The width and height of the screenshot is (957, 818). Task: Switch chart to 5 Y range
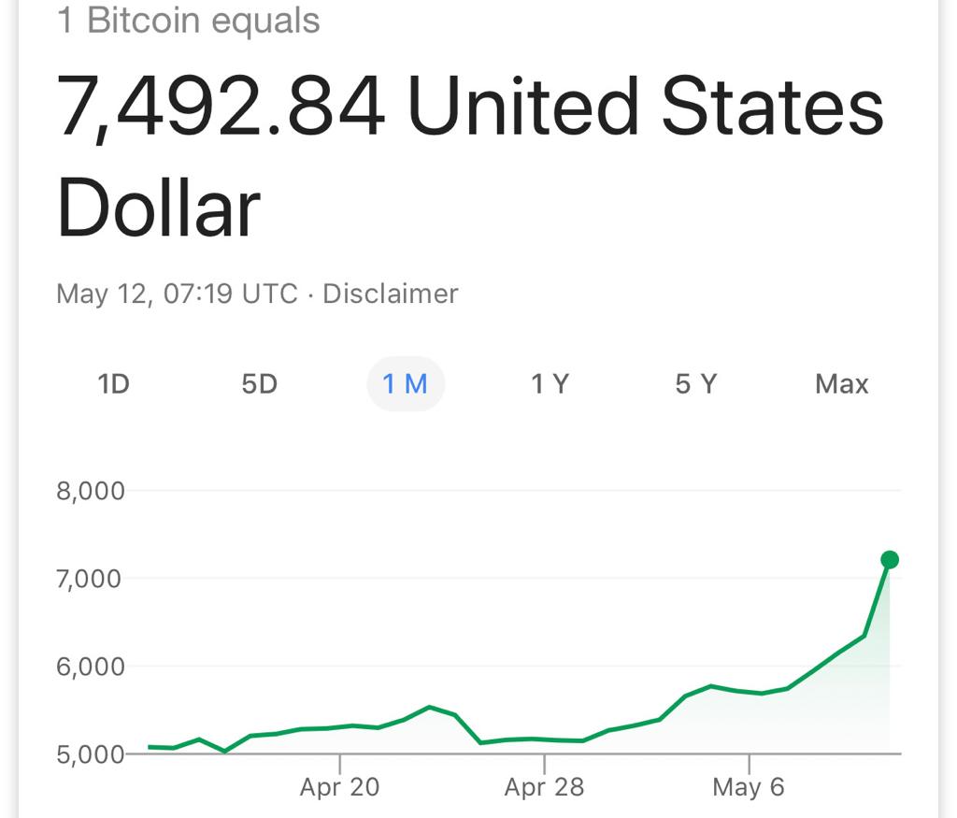tap(695, 384)
